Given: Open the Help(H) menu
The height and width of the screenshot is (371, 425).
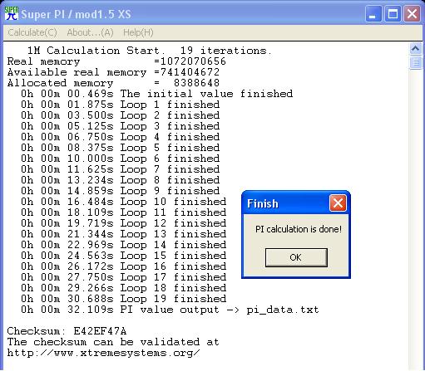Looking at the screenshot, I should point(138,32).
